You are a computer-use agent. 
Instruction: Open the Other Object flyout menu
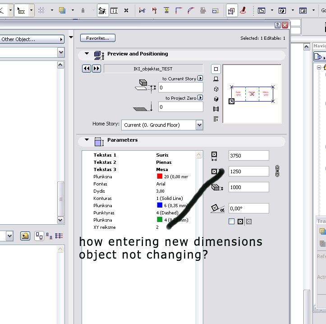coord(32,39)
